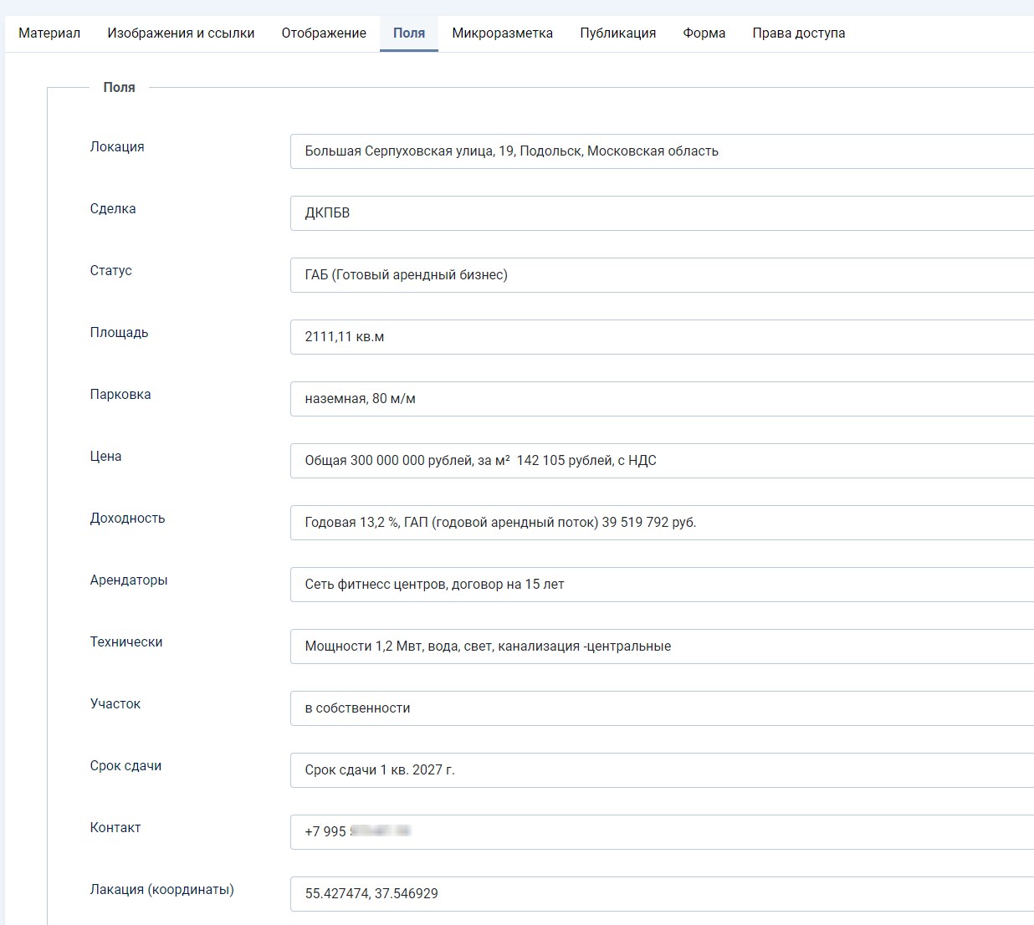Click the Срок сдачи input field
The image size is (1034, 925).
click(661, 770)
